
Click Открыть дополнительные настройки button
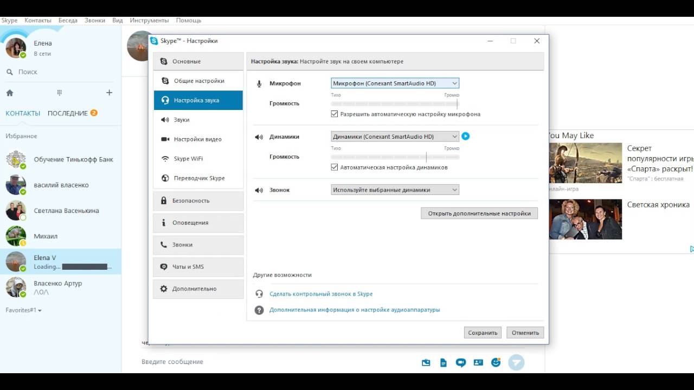click(x=479, y=213)
